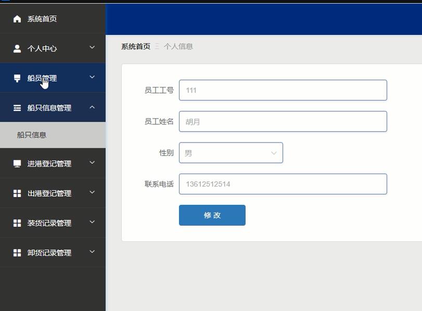Click the home icon beside 系统首页
Image resolution: width=422 pixels, height=311 pixels.
[17, 19]
